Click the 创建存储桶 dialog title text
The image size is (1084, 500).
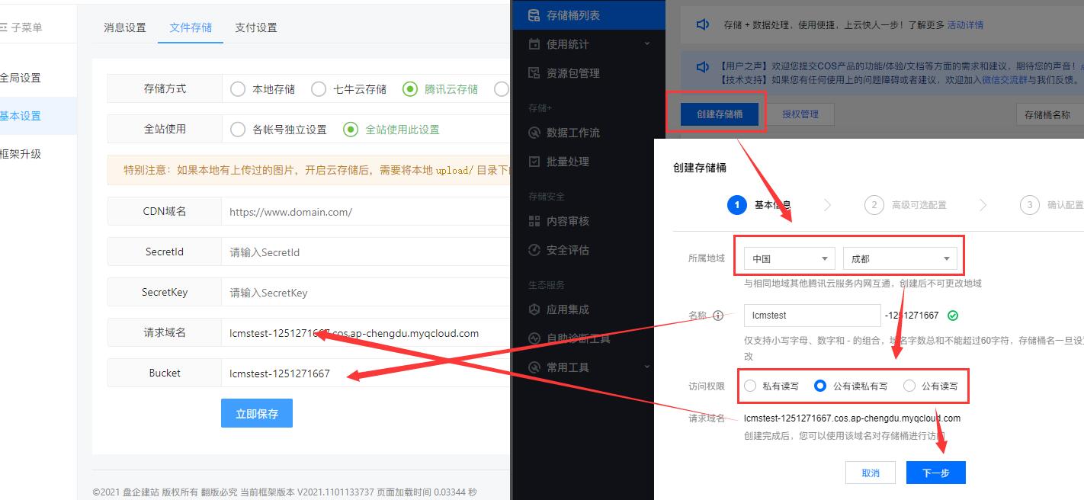(x=700, y=168)
